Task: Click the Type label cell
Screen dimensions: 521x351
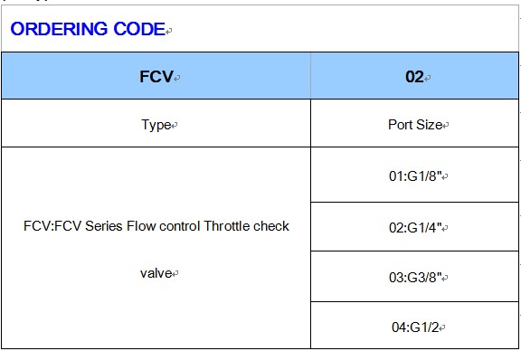Action: point(156,123)
